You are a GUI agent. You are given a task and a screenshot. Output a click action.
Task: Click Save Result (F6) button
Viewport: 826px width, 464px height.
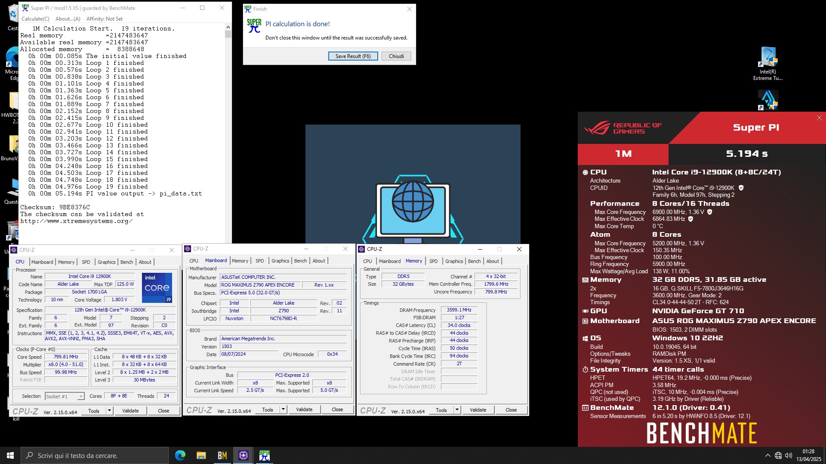coord(353,56)
